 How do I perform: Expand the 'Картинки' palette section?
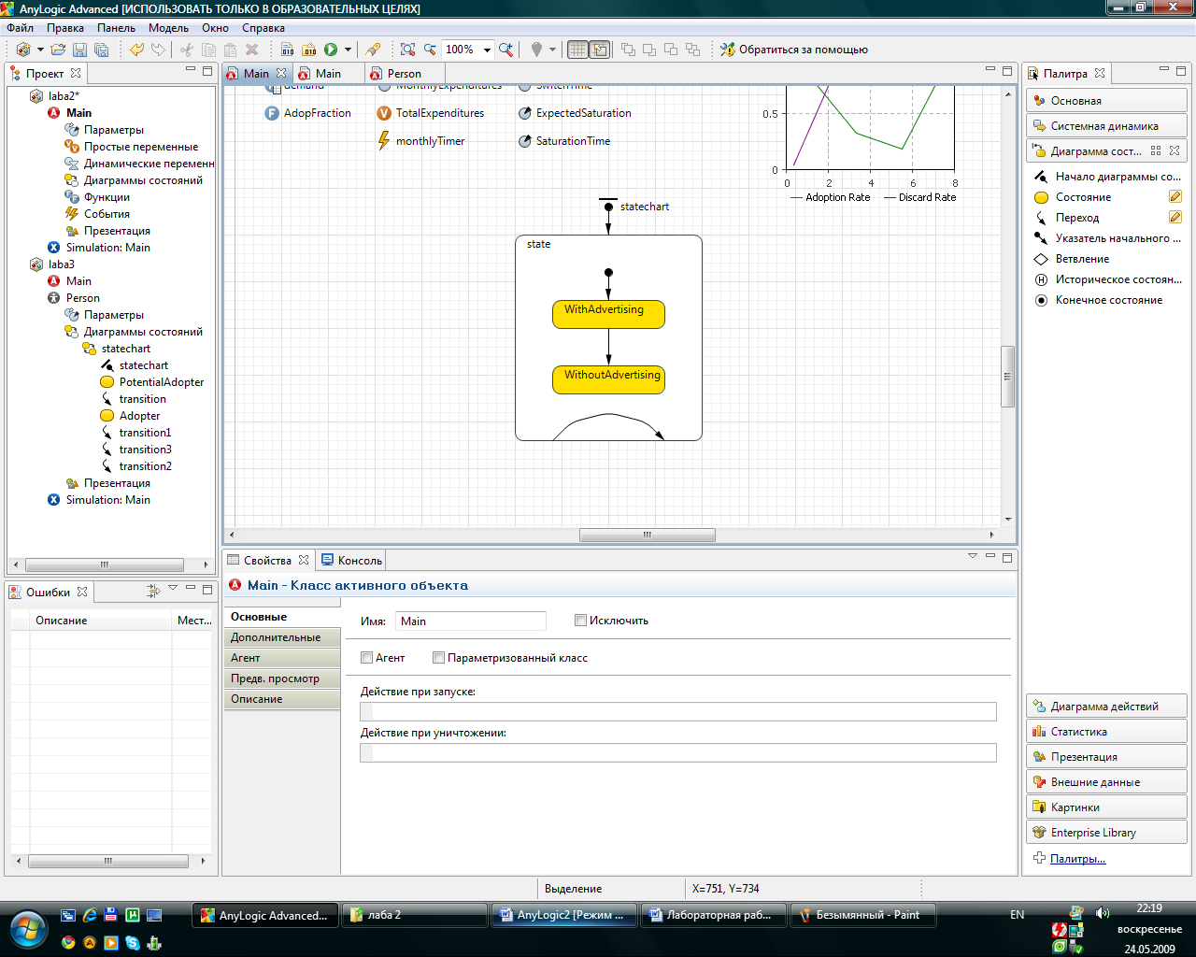click(1106, 807)
